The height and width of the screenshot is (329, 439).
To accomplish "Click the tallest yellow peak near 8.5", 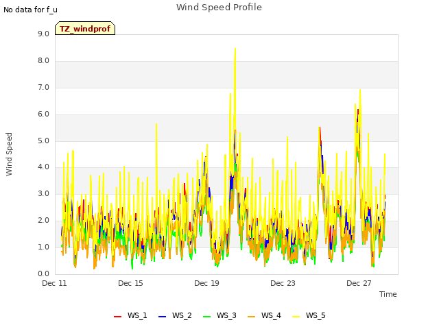I will tap(235, 49).
